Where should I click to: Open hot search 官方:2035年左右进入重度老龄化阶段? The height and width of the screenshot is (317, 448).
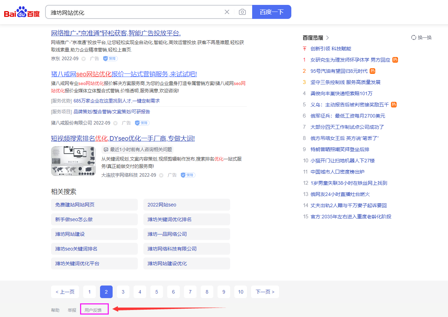coord(351,217)
